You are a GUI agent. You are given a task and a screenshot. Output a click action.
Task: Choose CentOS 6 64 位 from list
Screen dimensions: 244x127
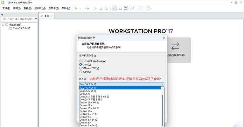[120, 91]
